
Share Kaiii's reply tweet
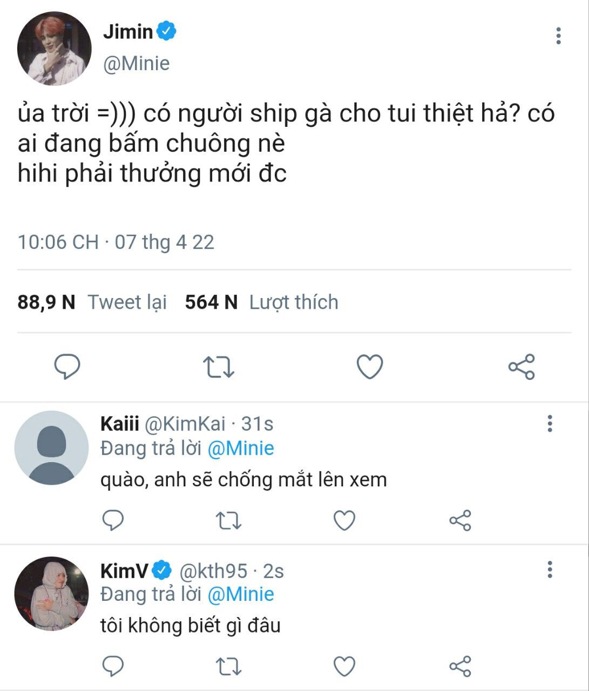click(461, 521)
